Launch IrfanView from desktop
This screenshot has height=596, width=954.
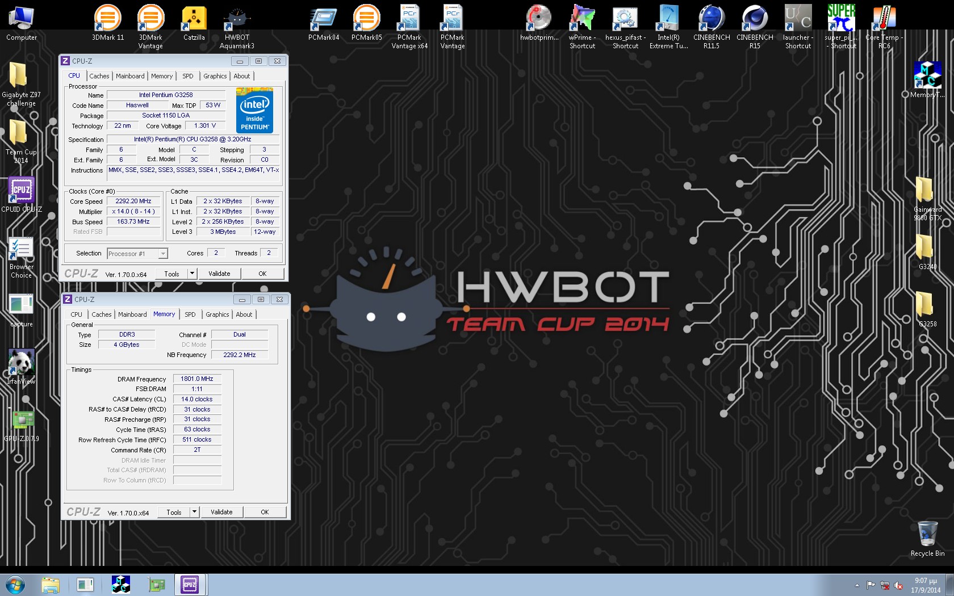click(21, 367)
